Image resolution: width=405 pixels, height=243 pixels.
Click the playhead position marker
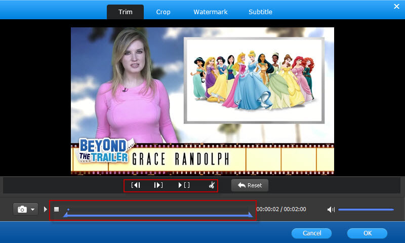point(68,210)
